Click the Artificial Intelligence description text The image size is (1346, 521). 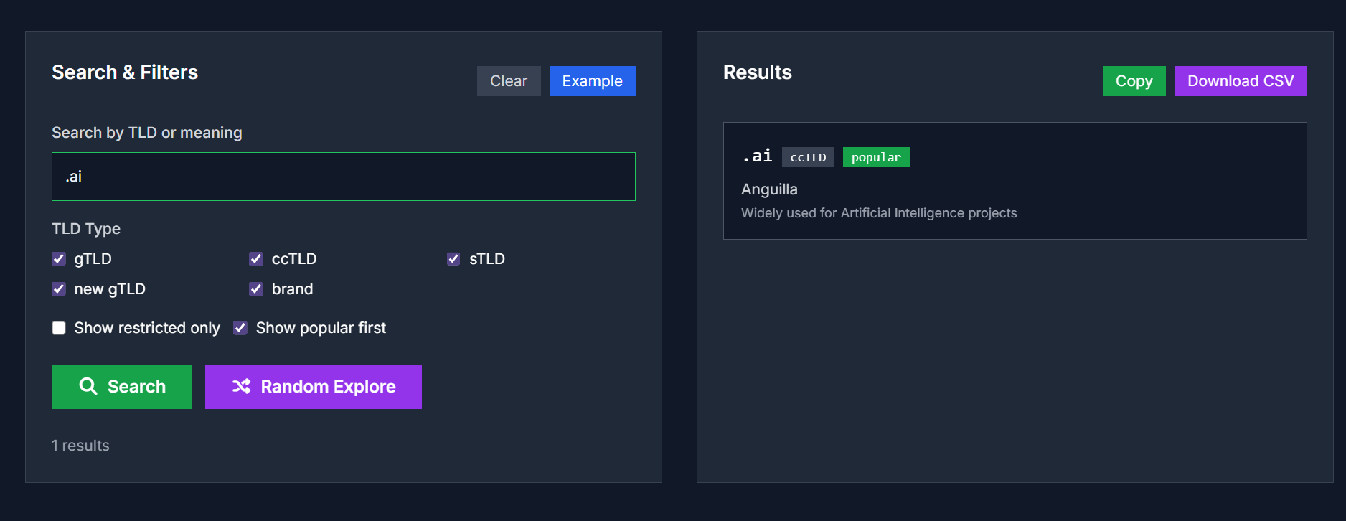[878, 213]
